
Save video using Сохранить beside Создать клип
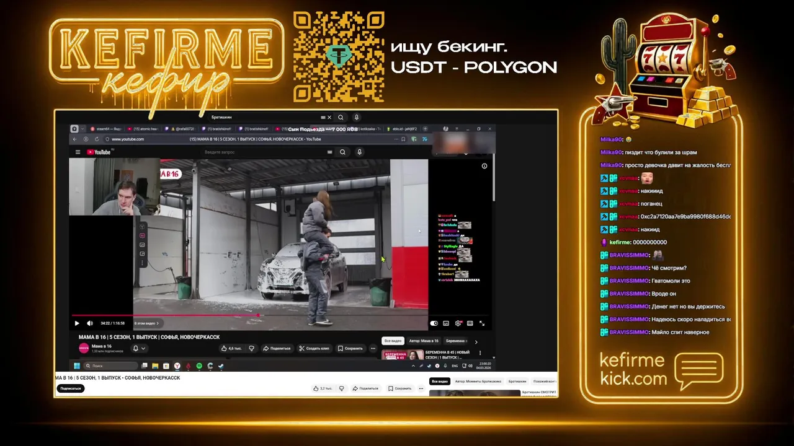pos(350,349)
